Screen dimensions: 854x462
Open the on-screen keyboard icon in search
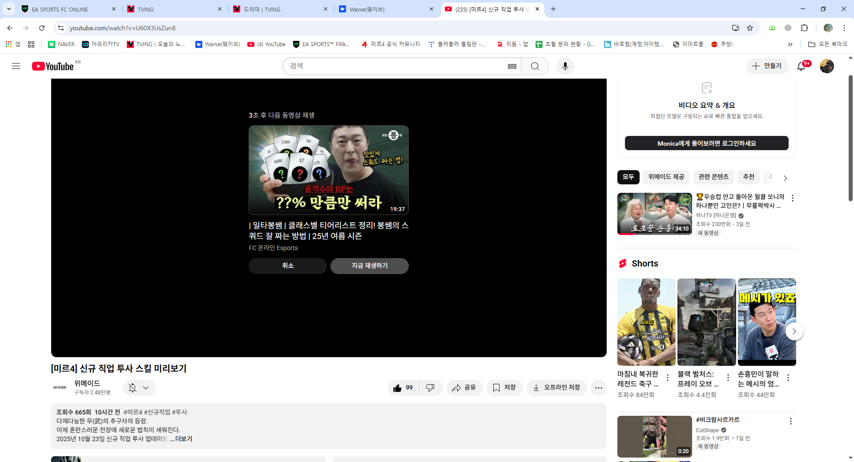tap(512, 66)
